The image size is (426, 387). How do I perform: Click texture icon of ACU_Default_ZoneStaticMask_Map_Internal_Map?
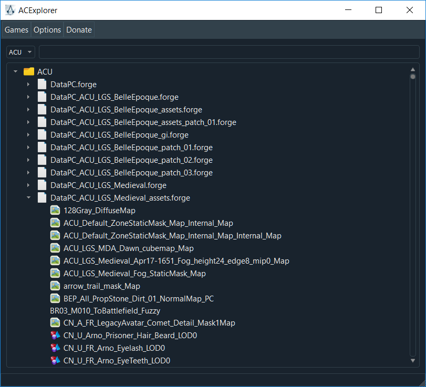pyautogui.click(x=55, y=223)
